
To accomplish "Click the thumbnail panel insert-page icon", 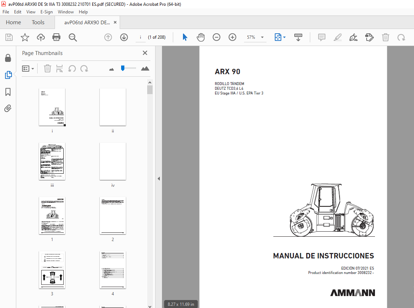I will point(59,69).
